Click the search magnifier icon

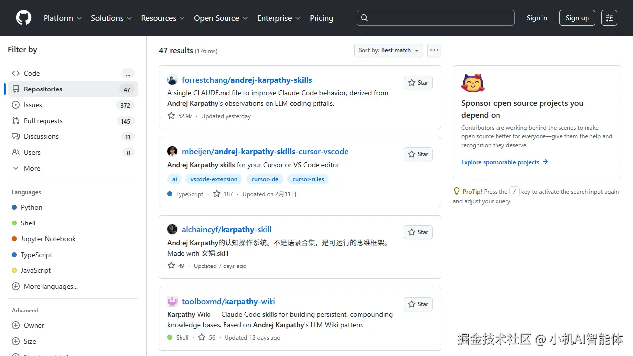(364, 18)
